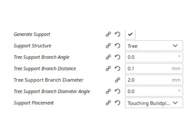This screenshot has width=184, height=138.
Task: Reset Support Placement to default
Action: (117, 103)
